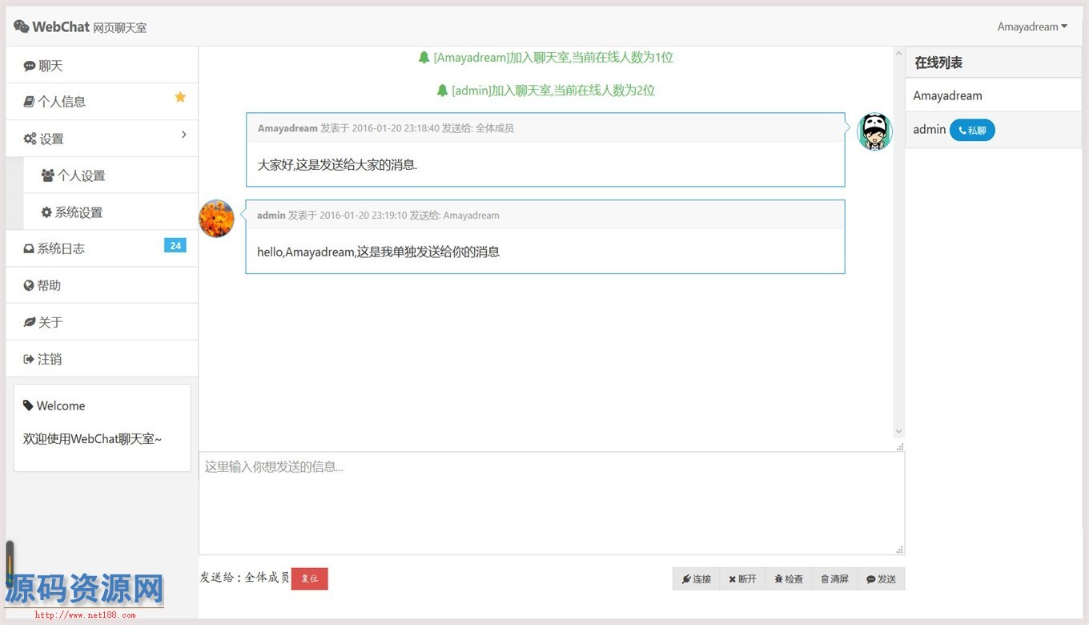Open the 关于 about page
This screenshot has height=625, width=1089.
(102, 322)
